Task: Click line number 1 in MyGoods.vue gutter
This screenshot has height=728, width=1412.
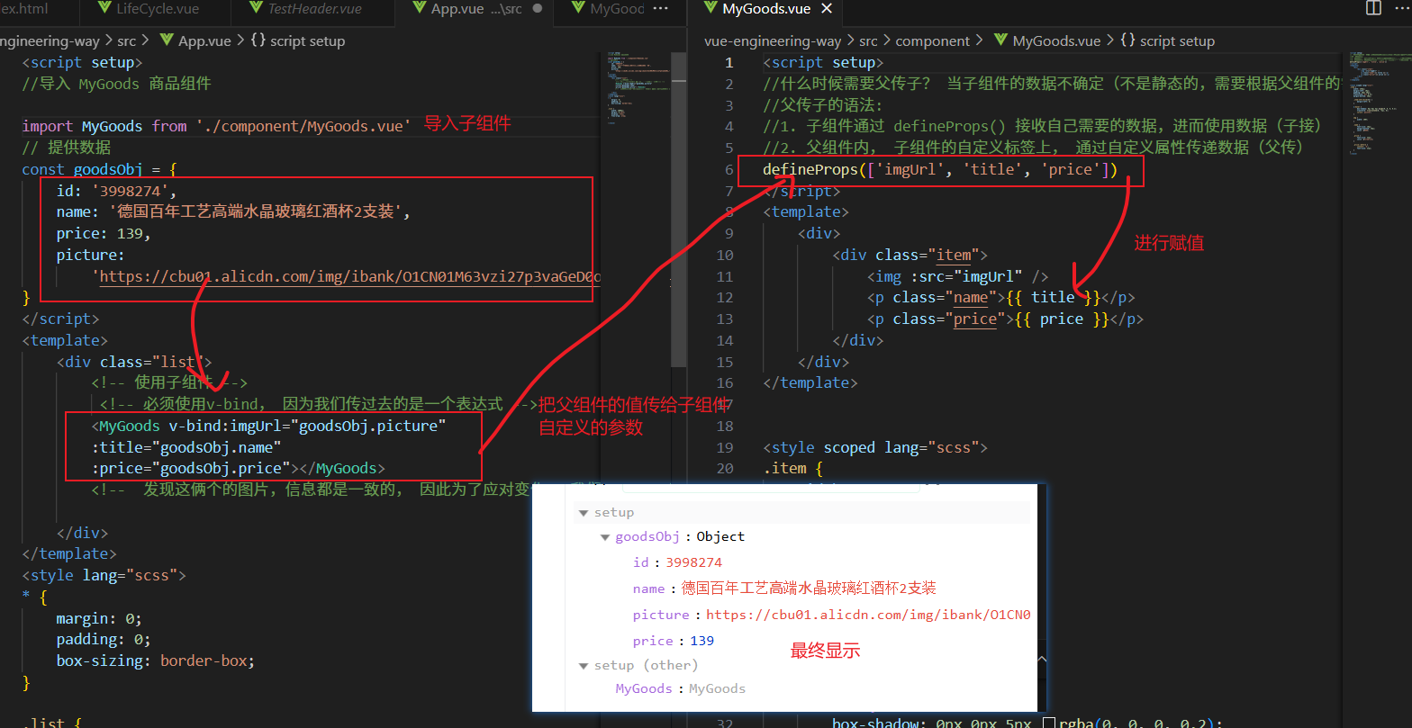Action: tap(729, 63)
